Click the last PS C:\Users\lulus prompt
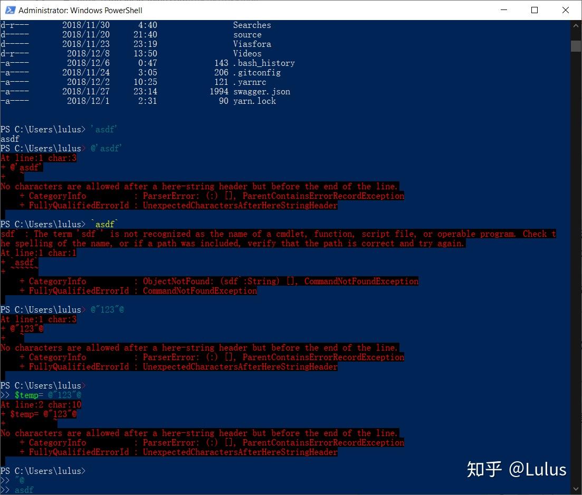 pyautogui.click(x=44, y=471)
